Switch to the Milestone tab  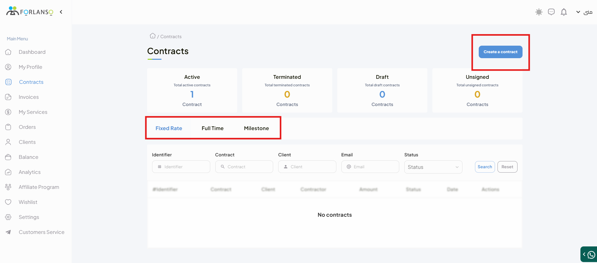coord(256,128)
